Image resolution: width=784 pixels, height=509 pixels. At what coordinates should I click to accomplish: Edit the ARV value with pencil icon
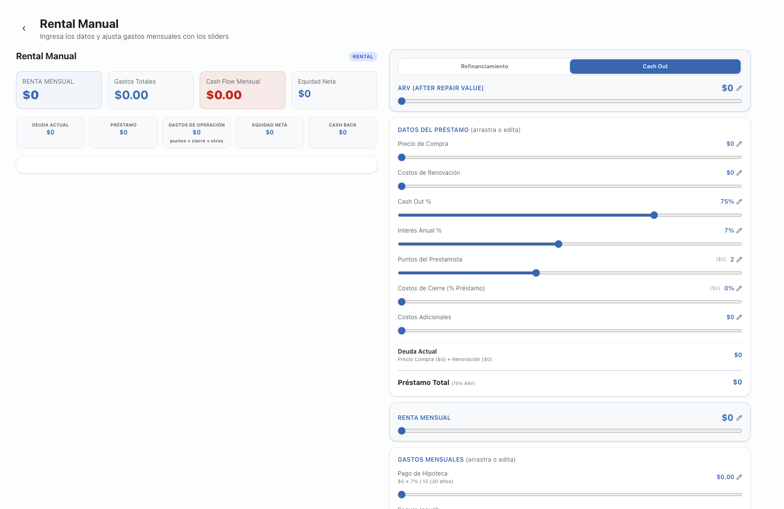(x=739, y=88)
